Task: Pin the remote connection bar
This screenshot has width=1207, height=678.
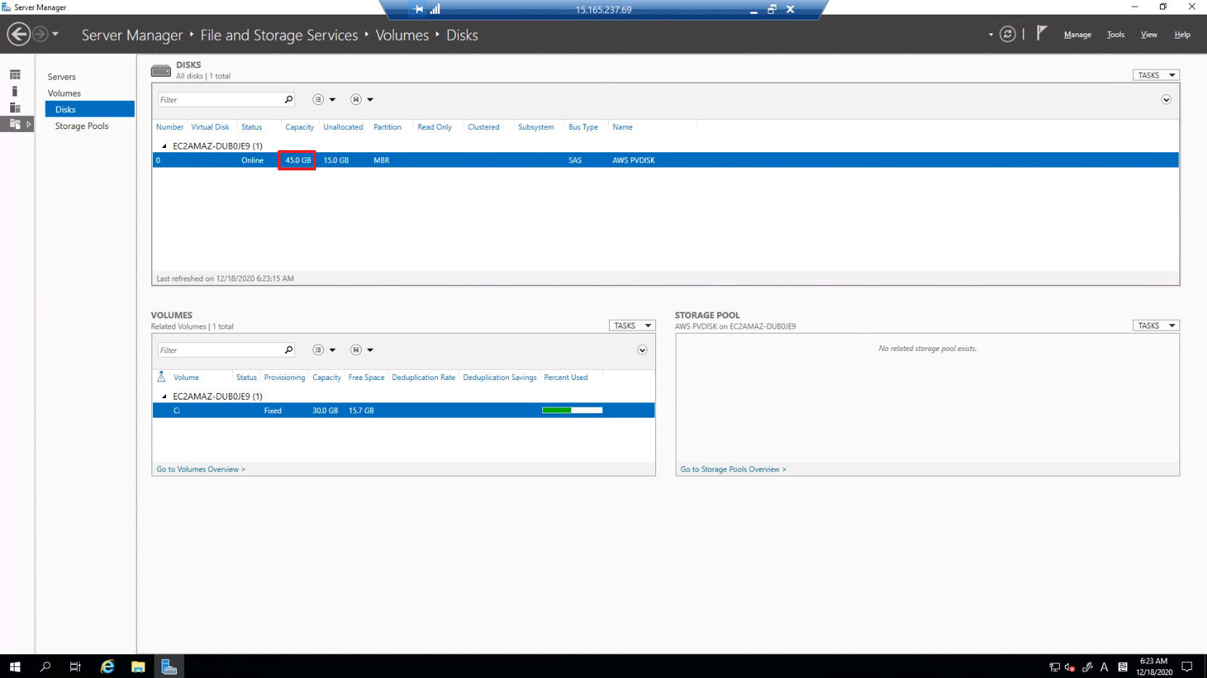Action: pyautogui.click(x=418, y=9)
